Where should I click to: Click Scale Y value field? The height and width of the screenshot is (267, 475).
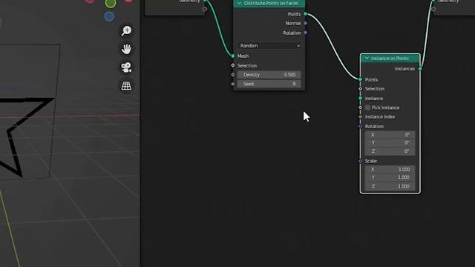tap(390, 177)
